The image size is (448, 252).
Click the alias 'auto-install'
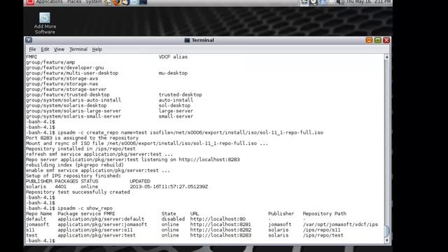pos(176,100)
